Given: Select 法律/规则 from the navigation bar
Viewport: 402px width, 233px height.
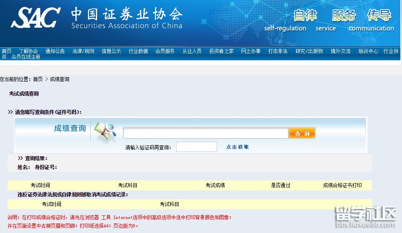Looking at the screenshot, I should [83, 51].
